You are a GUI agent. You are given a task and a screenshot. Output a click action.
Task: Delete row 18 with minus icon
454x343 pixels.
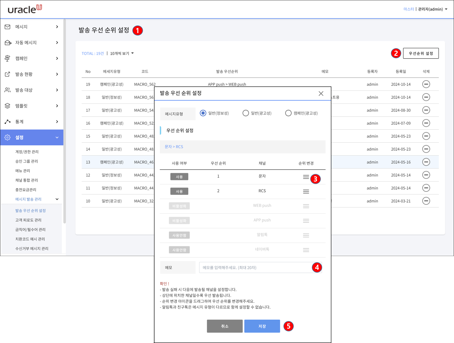point(426,97)
